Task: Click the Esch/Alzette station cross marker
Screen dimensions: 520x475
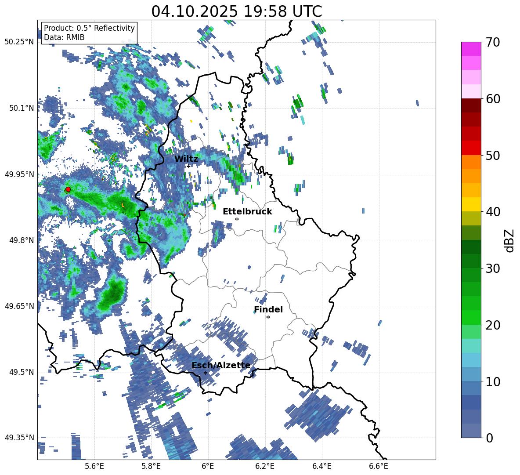Action: coord(205,373)
